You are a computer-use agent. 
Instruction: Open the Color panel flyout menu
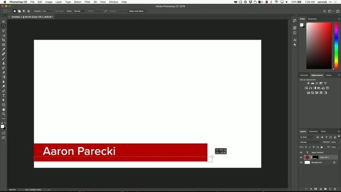pyautogui.click(x=339, y=19)
